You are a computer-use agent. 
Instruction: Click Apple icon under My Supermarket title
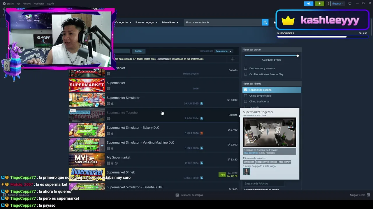tap(112, 163)
